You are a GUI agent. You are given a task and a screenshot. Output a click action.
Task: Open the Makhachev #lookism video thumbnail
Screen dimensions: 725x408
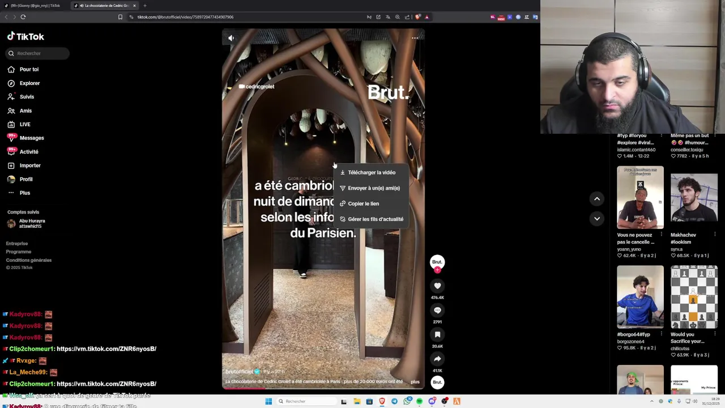coord(694,197)
